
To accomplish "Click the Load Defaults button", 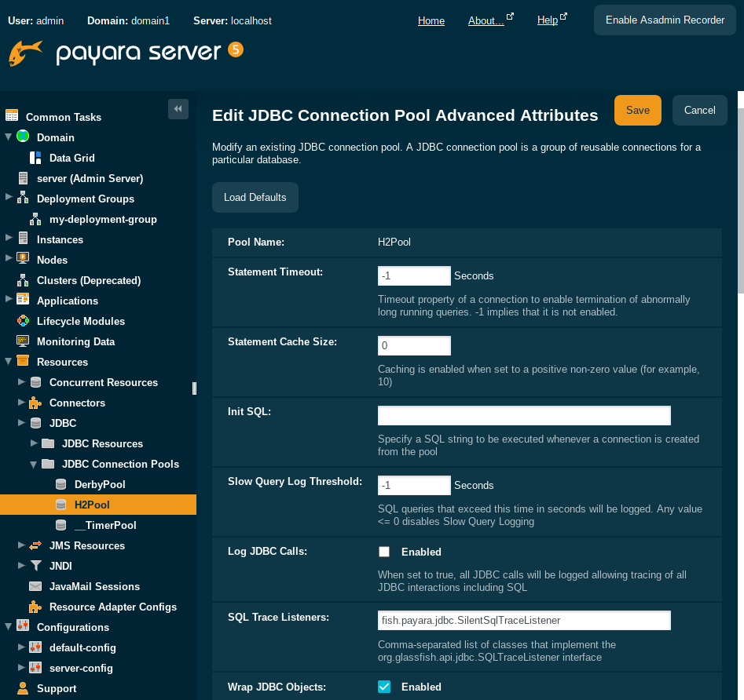I will (255, 197).
